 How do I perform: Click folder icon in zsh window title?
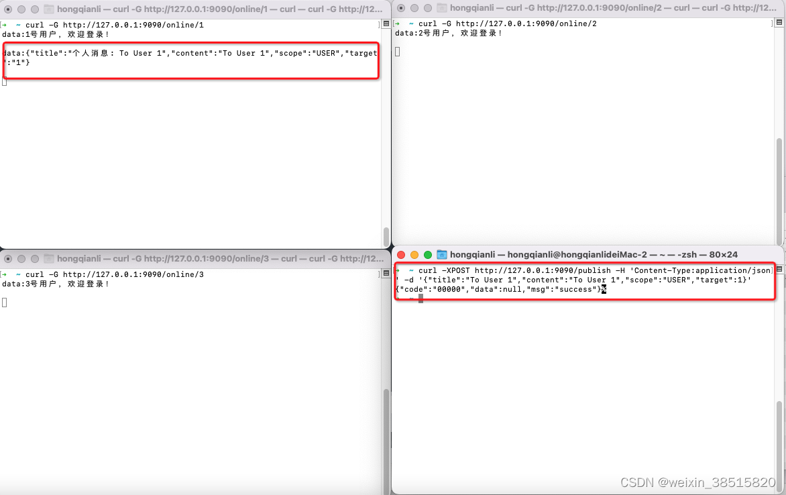click(442, 255)
